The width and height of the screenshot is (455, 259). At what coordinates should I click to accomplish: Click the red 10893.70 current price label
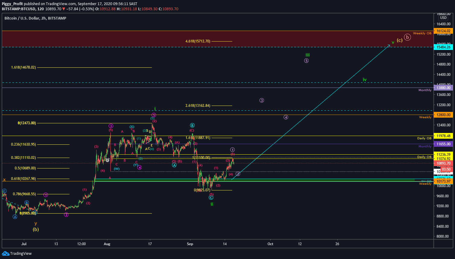[443, 164]
